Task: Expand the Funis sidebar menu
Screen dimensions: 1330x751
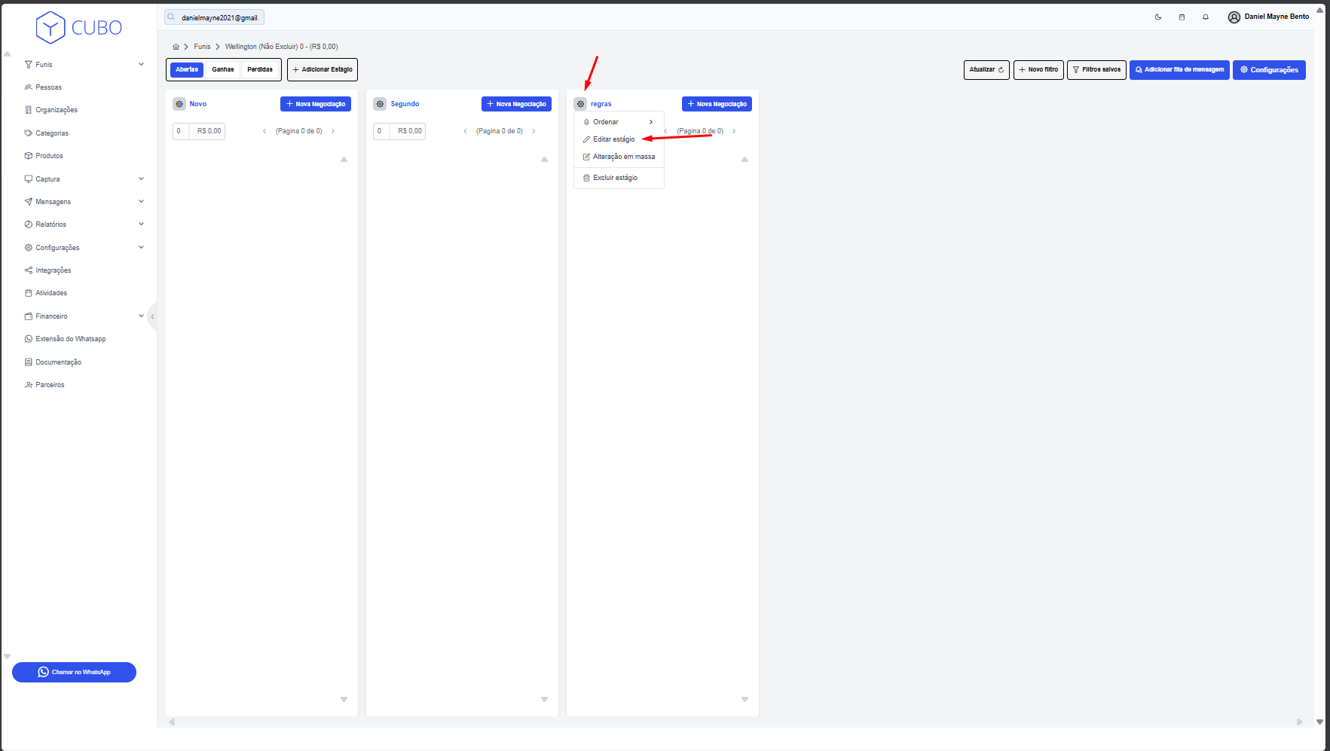Action: (84, 65)
